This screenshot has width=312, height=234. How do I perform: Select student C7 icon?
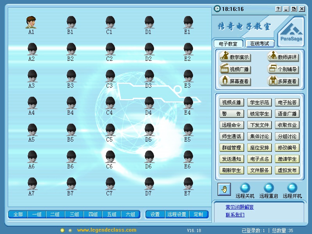(110, 184)
